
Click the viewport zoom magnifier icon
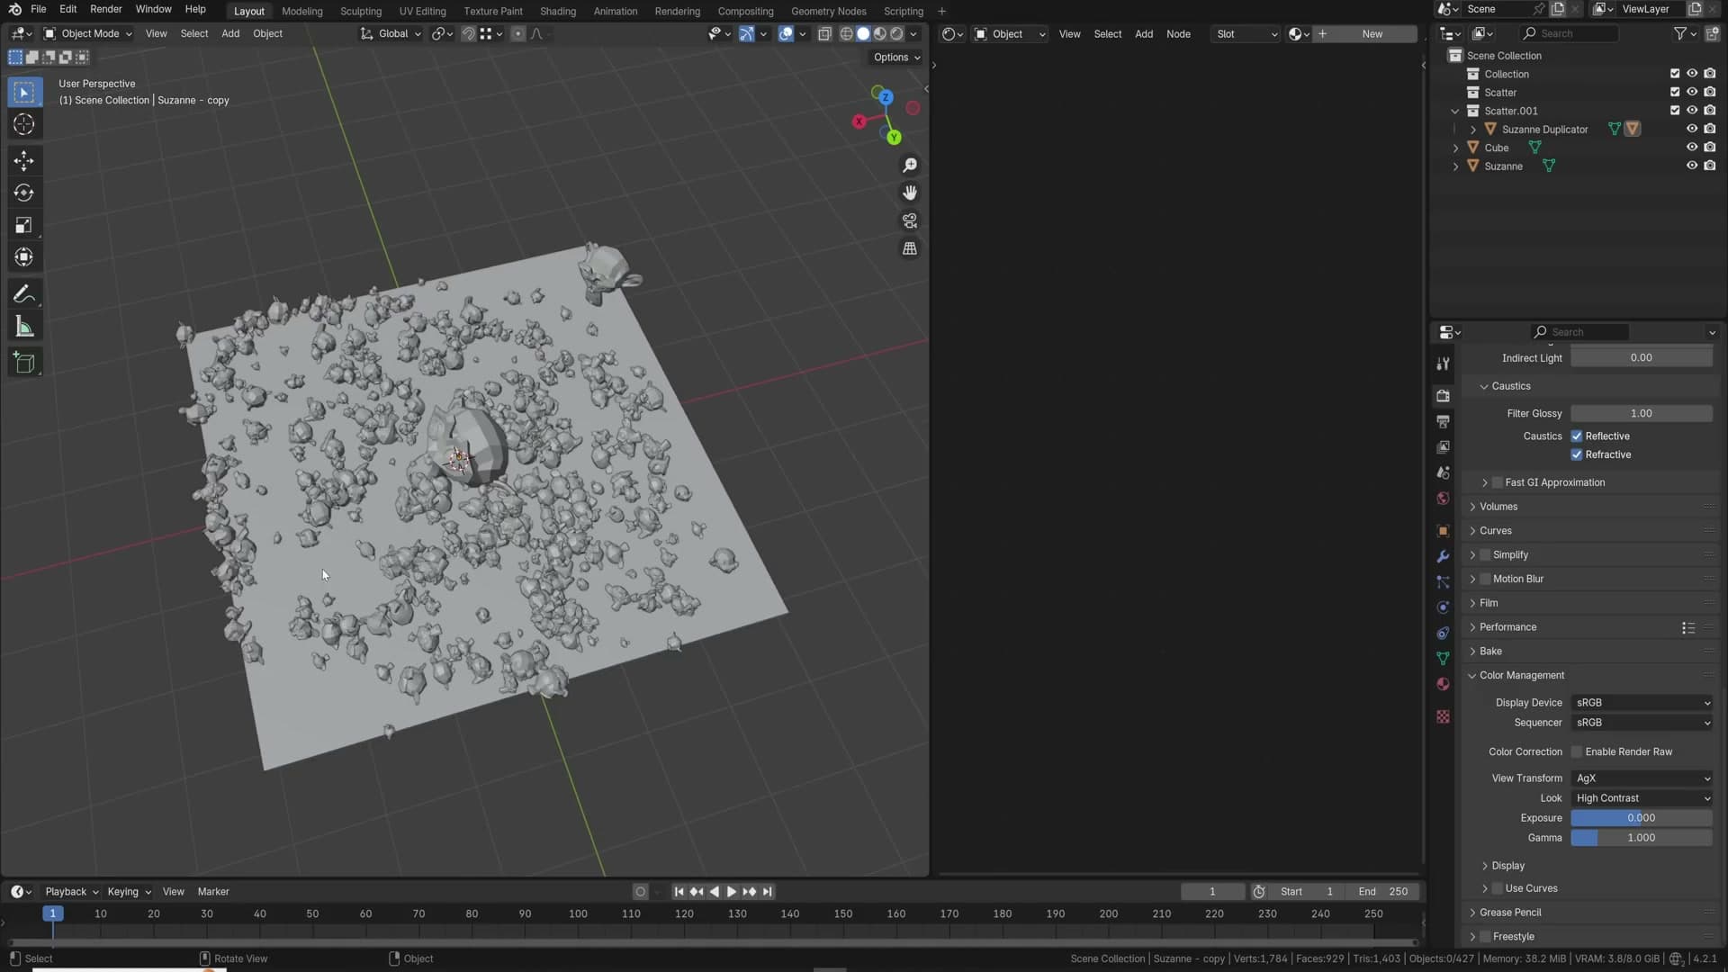[910, 166]
